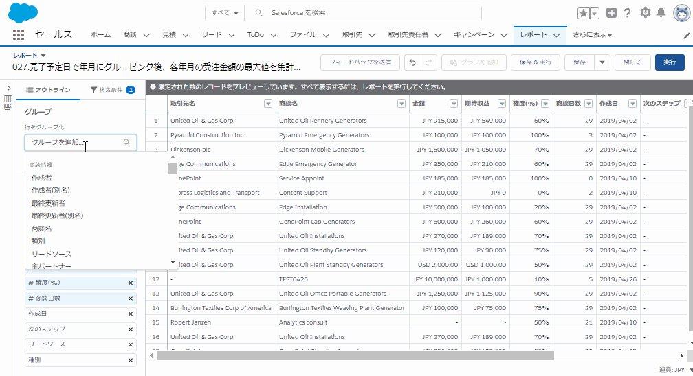Remove the 商談日数 column with its X

pos(131,298)
